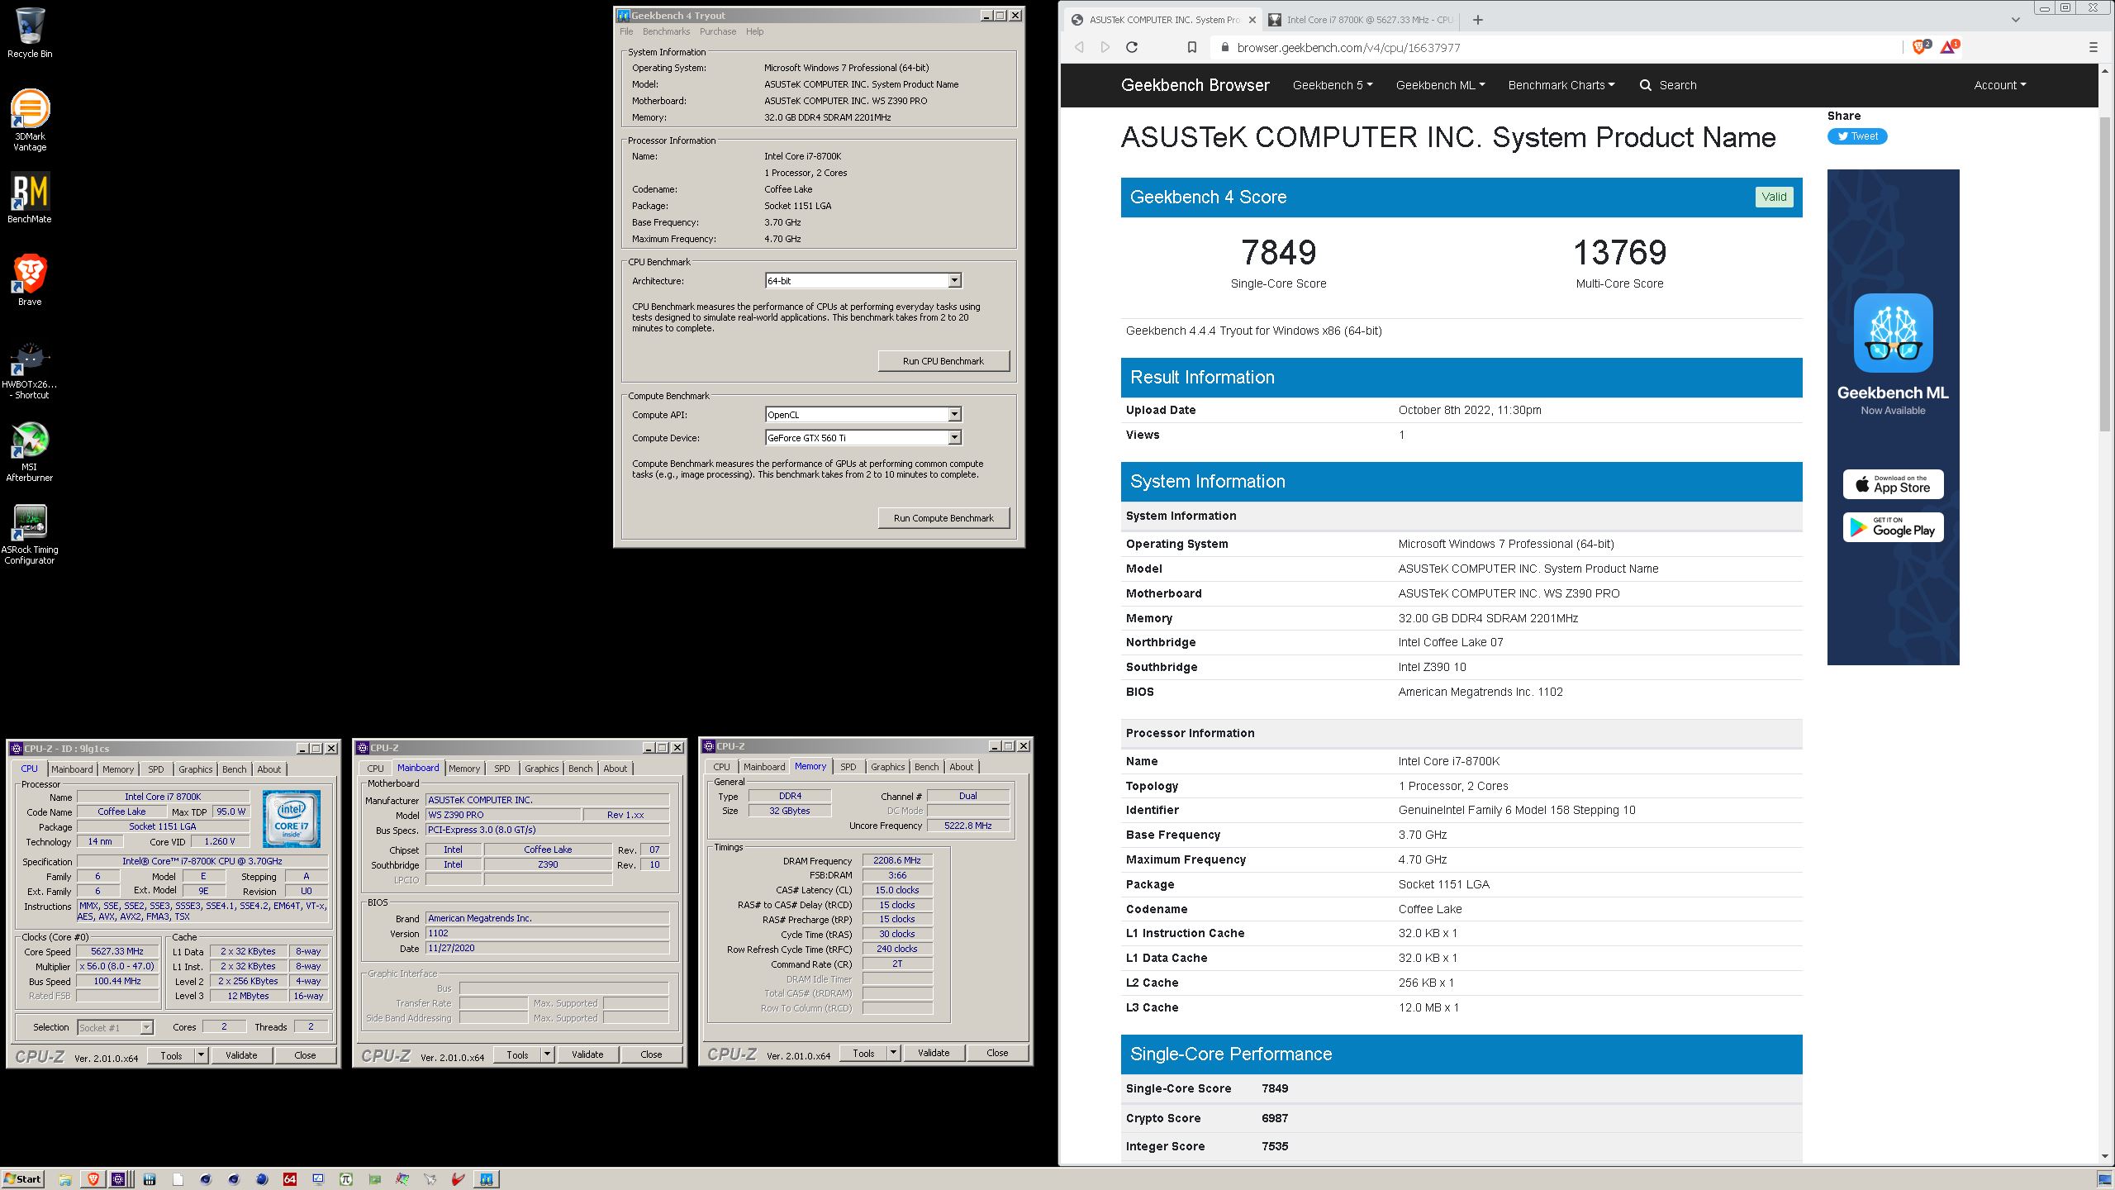The width and height of the screenshot is (2115, 1190).
Task: Click the browser address bar URL
Action: [x=1348, y=48]
